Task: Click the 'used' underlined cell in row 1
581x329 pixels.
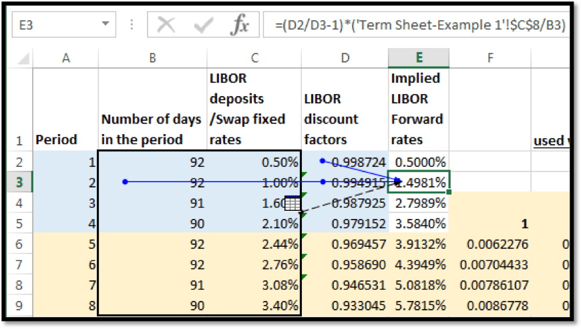Action: click(x=550, y=109)
